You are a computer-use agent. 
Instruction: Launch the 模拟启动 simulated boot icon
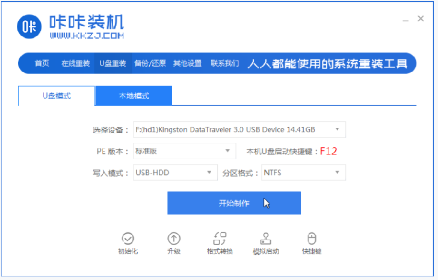click(265, 239)
